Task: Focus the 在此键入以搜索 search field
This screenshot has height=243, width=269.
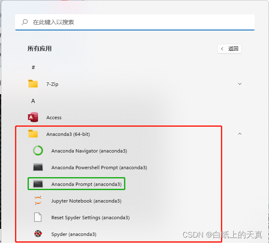Action: pos(135,22)
